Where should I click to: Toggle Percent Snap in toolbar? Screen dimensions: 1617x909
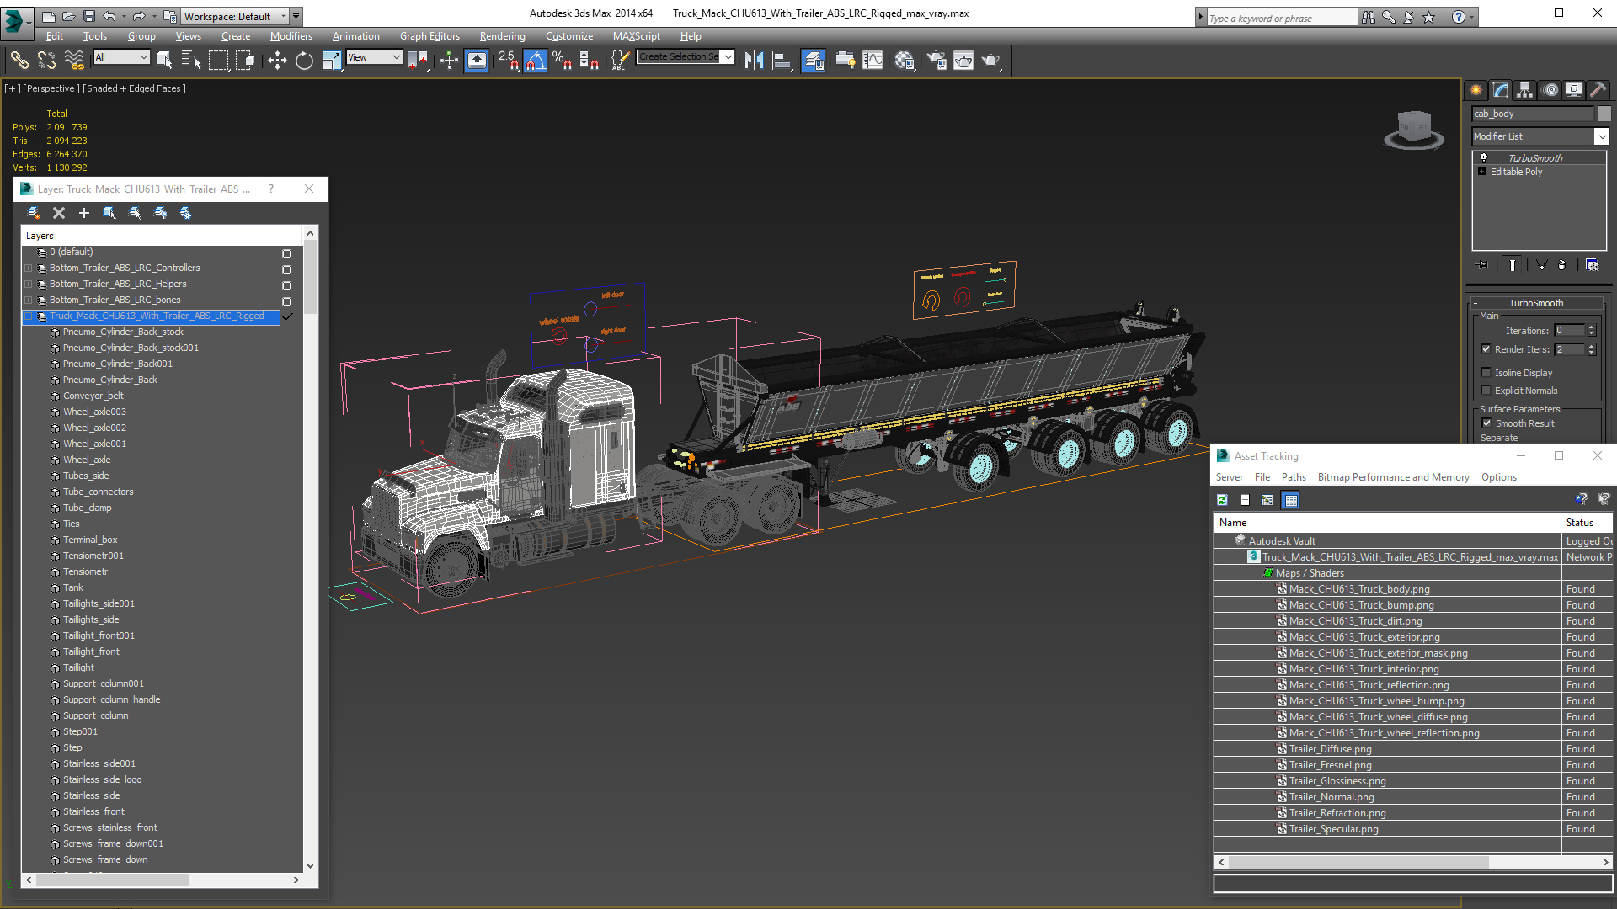[562, 60]
